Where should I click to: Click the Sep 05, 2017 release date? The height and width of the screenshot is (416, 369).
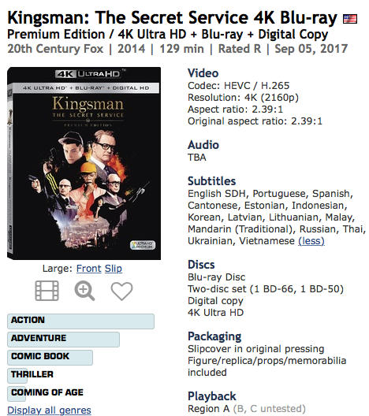click(311, 49)
